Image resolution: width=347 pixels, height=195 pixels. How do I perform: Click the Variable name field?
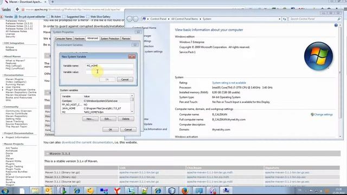(x=110, y=66)
